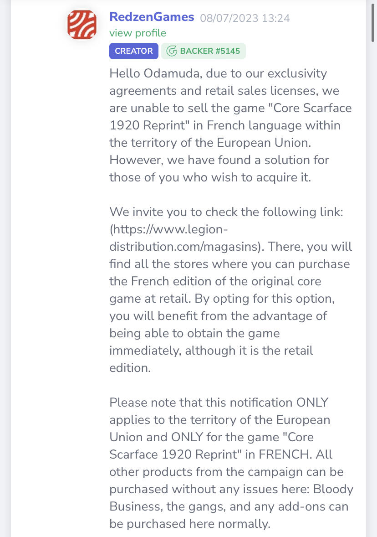
Task: Click the Gamefound logo in backer badge
Action: click(171, 51)
